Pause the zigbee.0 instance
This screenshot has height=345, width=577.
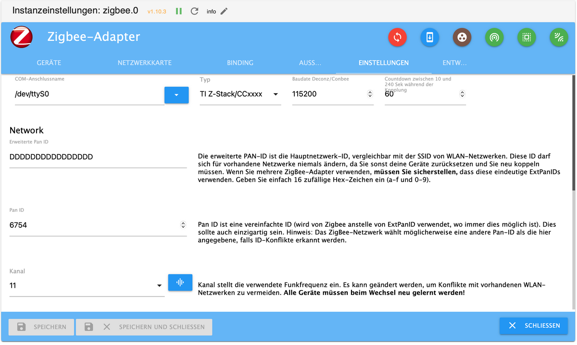179,11
